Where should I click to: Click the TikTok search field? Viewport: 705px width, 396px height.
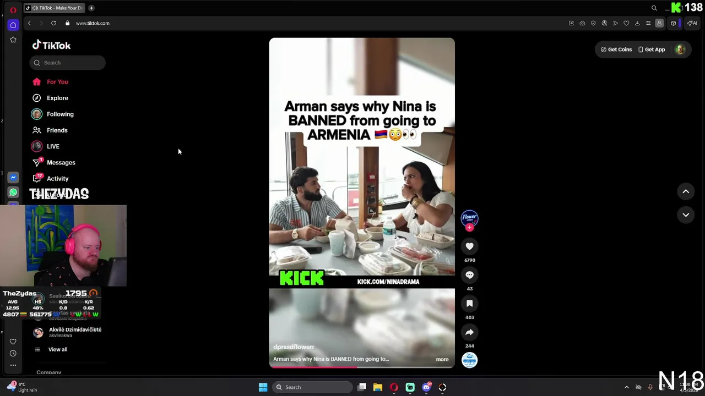(67, 63)
